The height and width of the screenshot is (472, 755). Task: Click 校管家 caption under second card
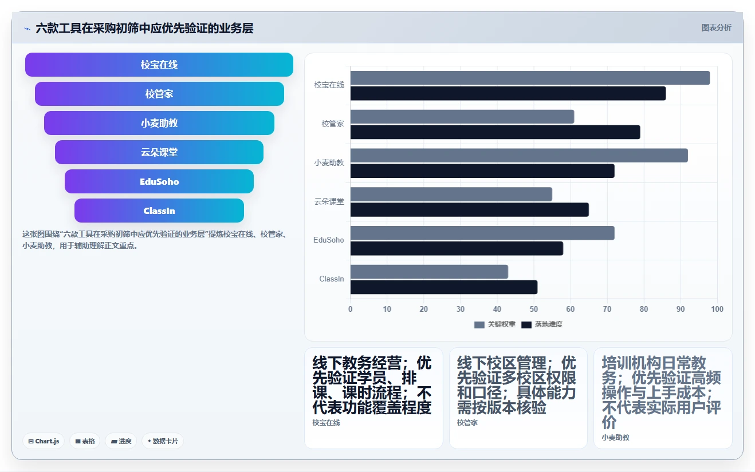pos(467,423)
